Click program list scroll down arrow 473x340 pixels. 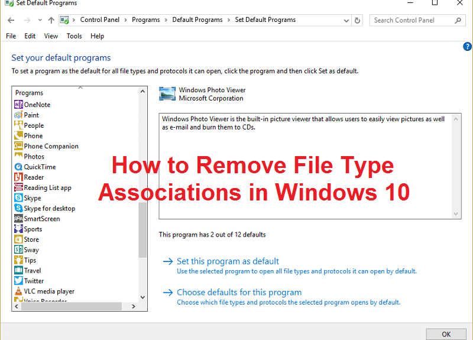point(142,297)
